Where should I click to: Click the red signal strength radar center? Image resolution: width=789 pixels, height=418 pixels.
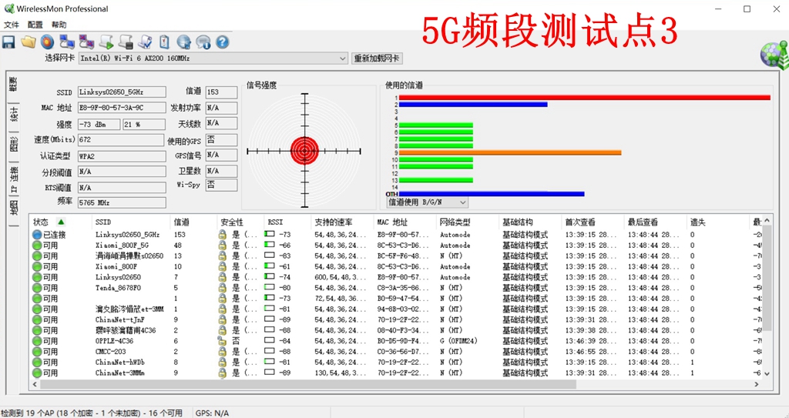click(304, 151)
